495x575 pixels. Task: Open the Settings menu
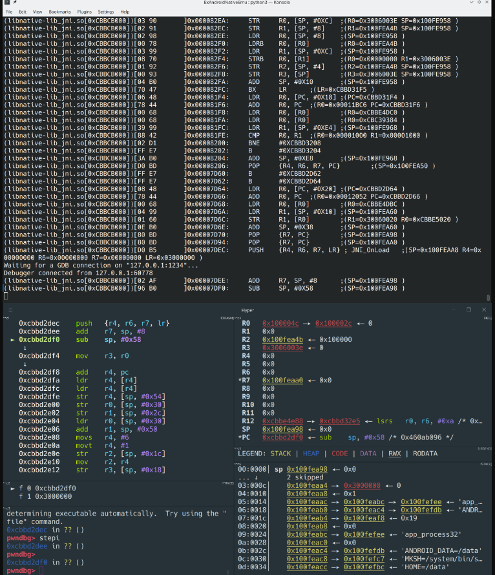click(x=106, y=12)
